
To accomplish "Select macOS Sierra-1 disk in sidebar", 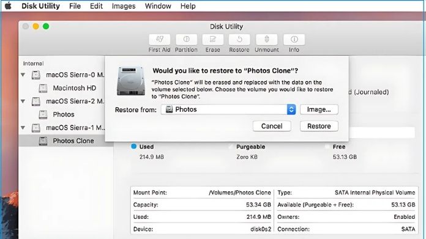I will 75,128.
